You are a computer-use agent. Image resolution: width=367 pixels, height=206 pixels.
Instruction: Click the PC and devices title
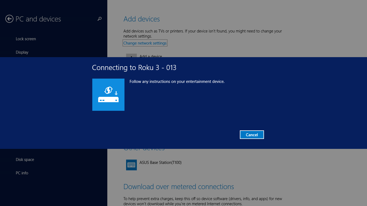38,19
